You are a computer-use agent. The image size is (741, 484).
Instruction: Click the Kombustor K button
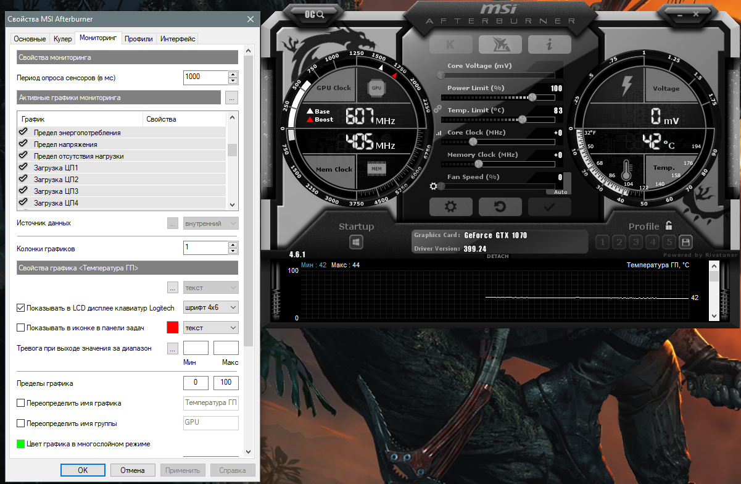[450, 44]
